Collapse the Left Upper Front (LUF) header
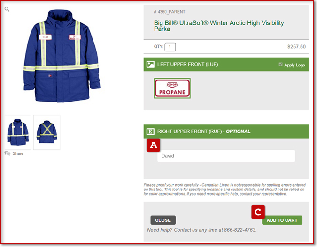Image resolution: width=317 pixels, height=248 pixels. pyautogui.click(x=226, y=65)
